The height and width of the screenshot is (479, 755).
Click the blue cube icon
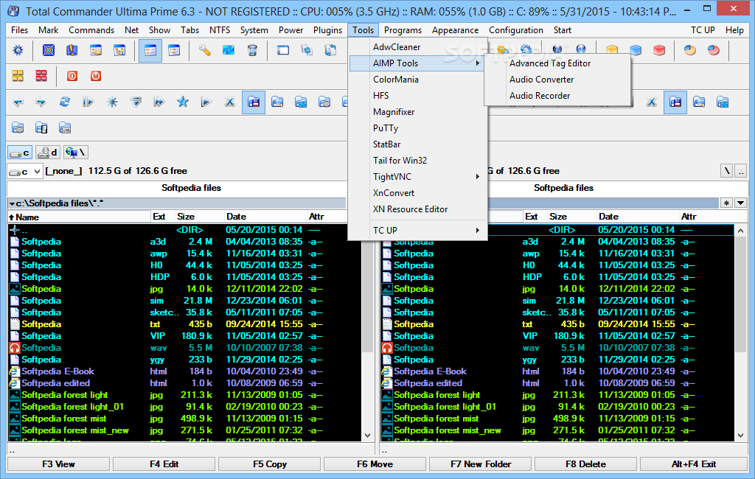[x=636, y=50]
